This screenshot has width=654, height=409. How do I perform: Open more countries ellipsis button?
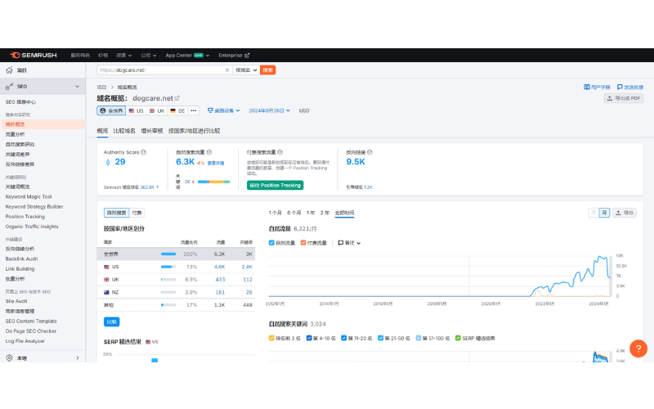click(194, 110)
